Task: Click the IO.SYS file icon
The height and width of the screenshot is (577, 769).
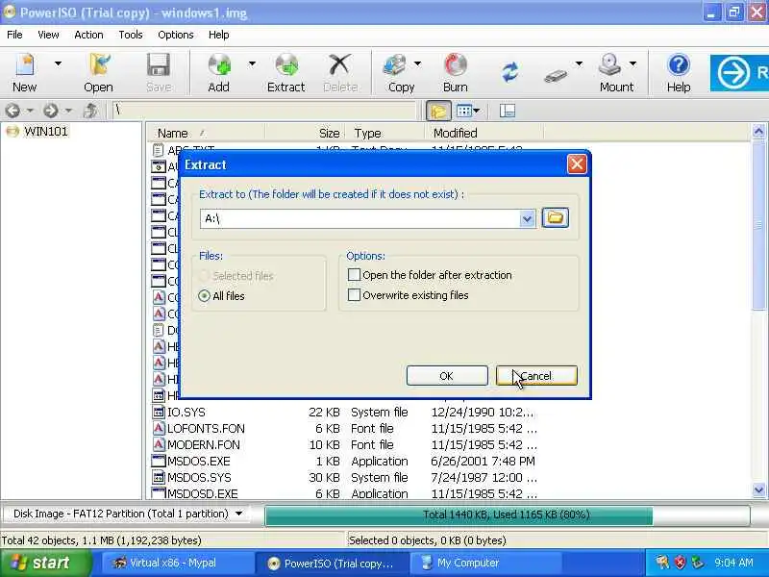Action: click(x=159, y=413)
